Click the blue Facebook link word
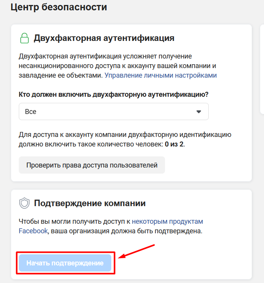The image size is (264, 283). point(33,231)
